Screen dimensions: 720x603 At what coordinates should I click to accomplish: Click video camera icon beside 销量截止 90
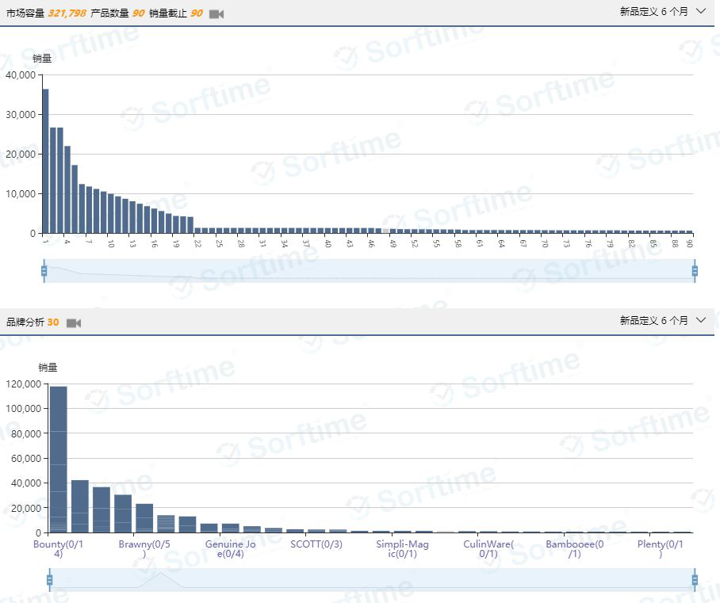click(x=216, y=14)
